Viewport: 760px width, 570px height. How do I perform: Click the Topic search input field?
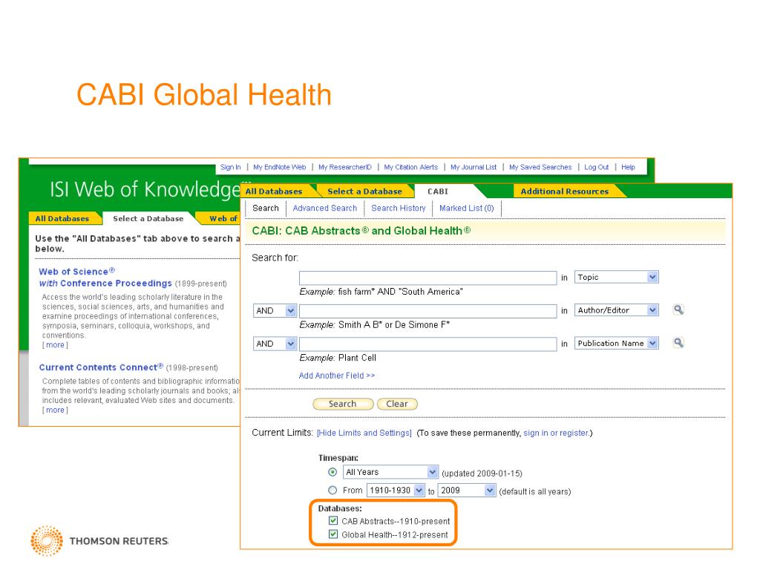[428, 278]
